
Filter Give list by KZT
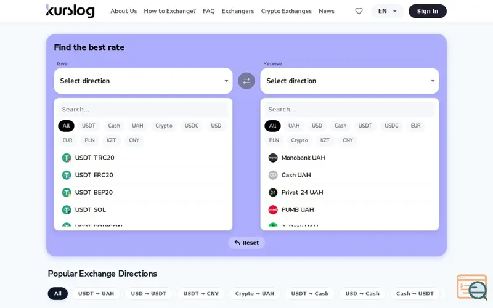(111, 140)
